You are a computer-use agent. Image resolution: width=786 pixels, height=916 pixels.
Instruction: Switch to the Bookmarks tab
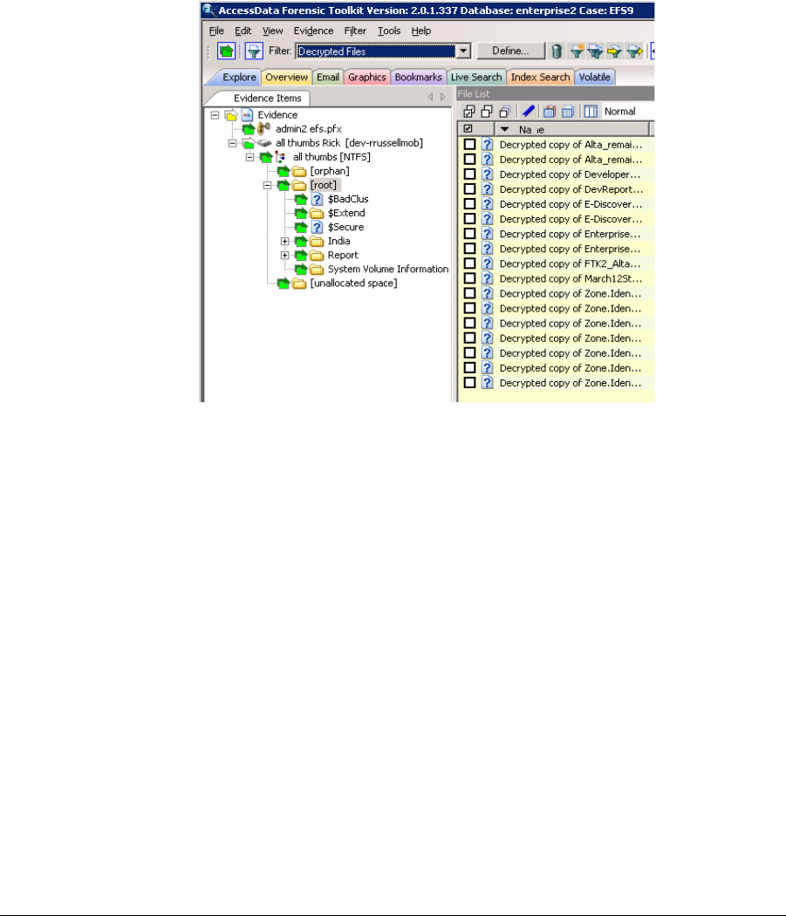point(419,77)
